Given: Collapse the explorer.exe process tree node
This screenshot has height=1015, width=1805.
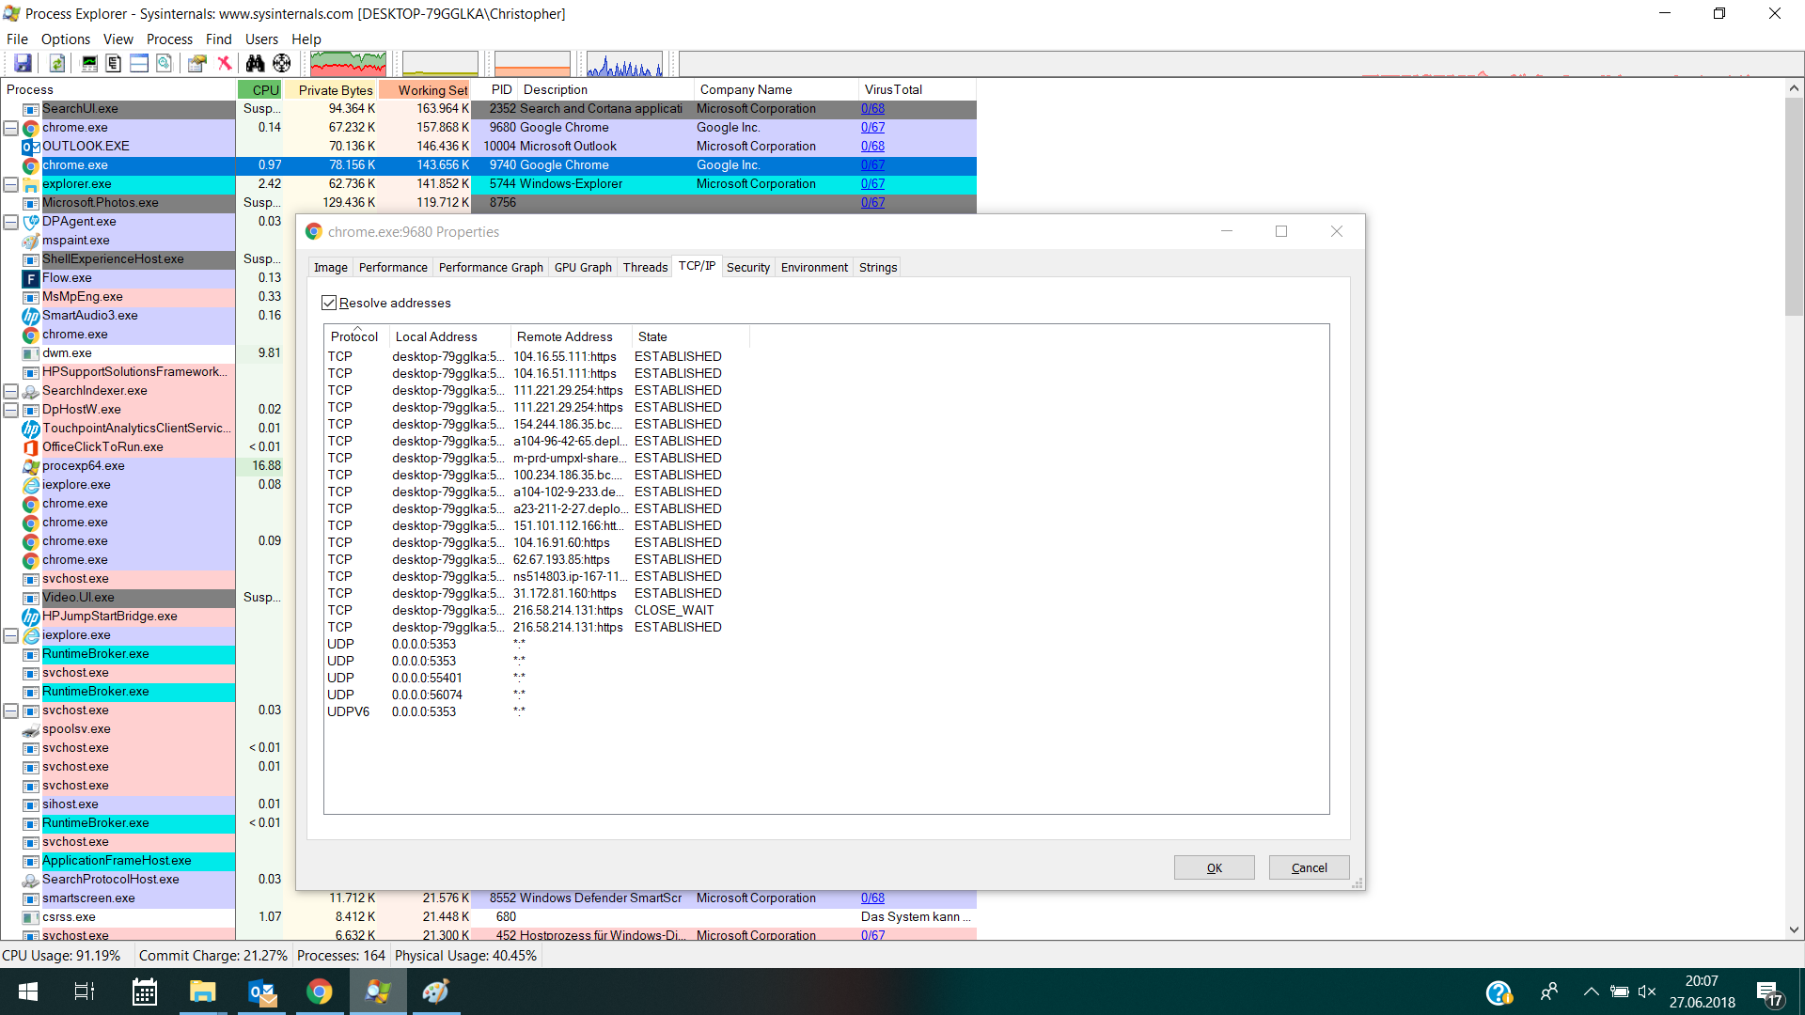Looking at the screenshot, I should point(11,184).
